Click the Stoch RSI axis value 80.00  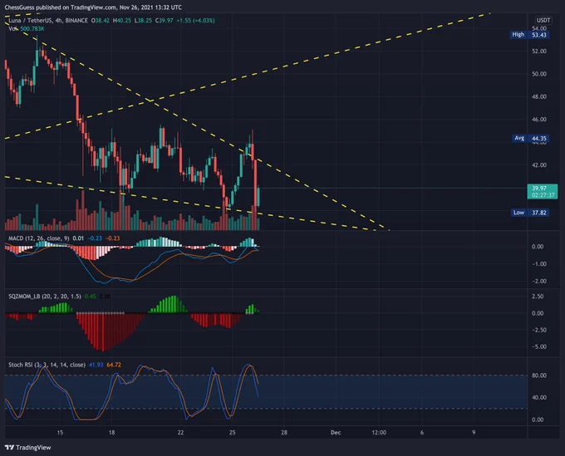[x=539, y=375]
